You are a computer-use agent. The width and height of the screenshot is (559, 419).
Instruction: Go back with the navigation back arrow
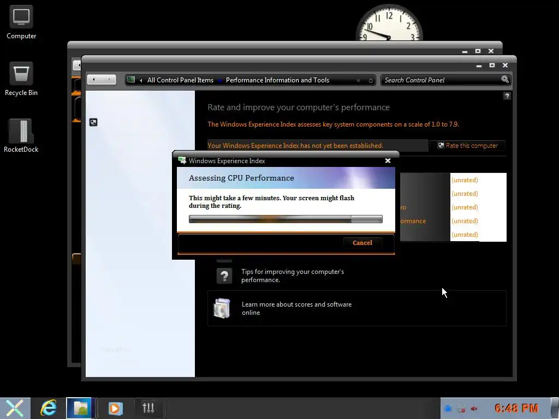coord(94,80)
